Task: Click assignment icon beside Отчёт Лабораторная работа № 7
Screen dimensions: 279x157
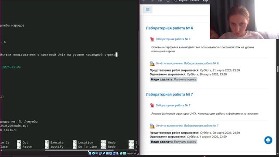Action: point(152,126)
